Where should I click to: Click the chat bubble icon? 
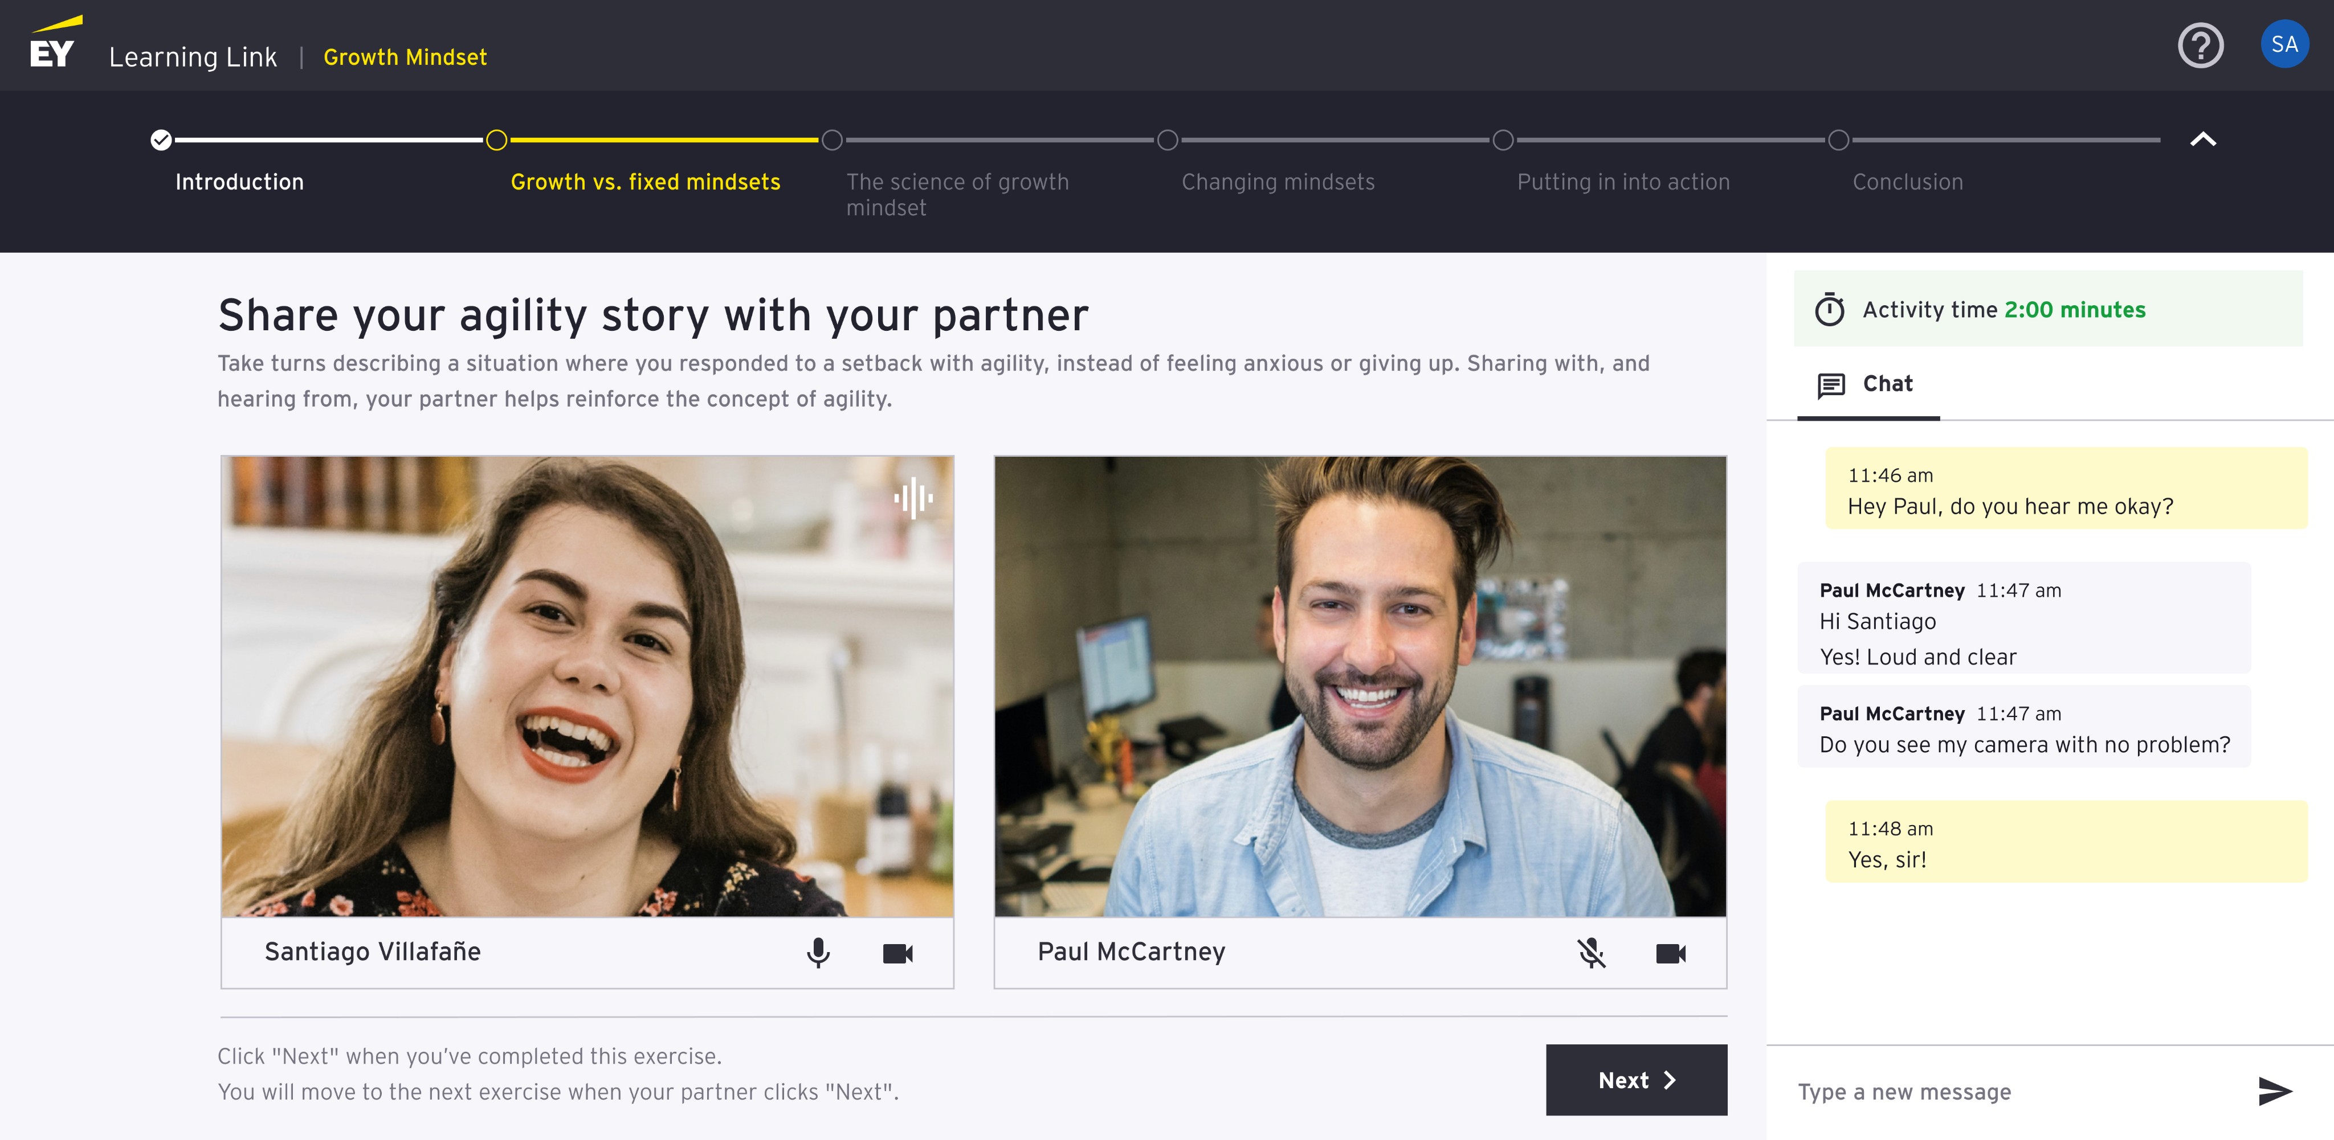click(x=1830, y=385)
